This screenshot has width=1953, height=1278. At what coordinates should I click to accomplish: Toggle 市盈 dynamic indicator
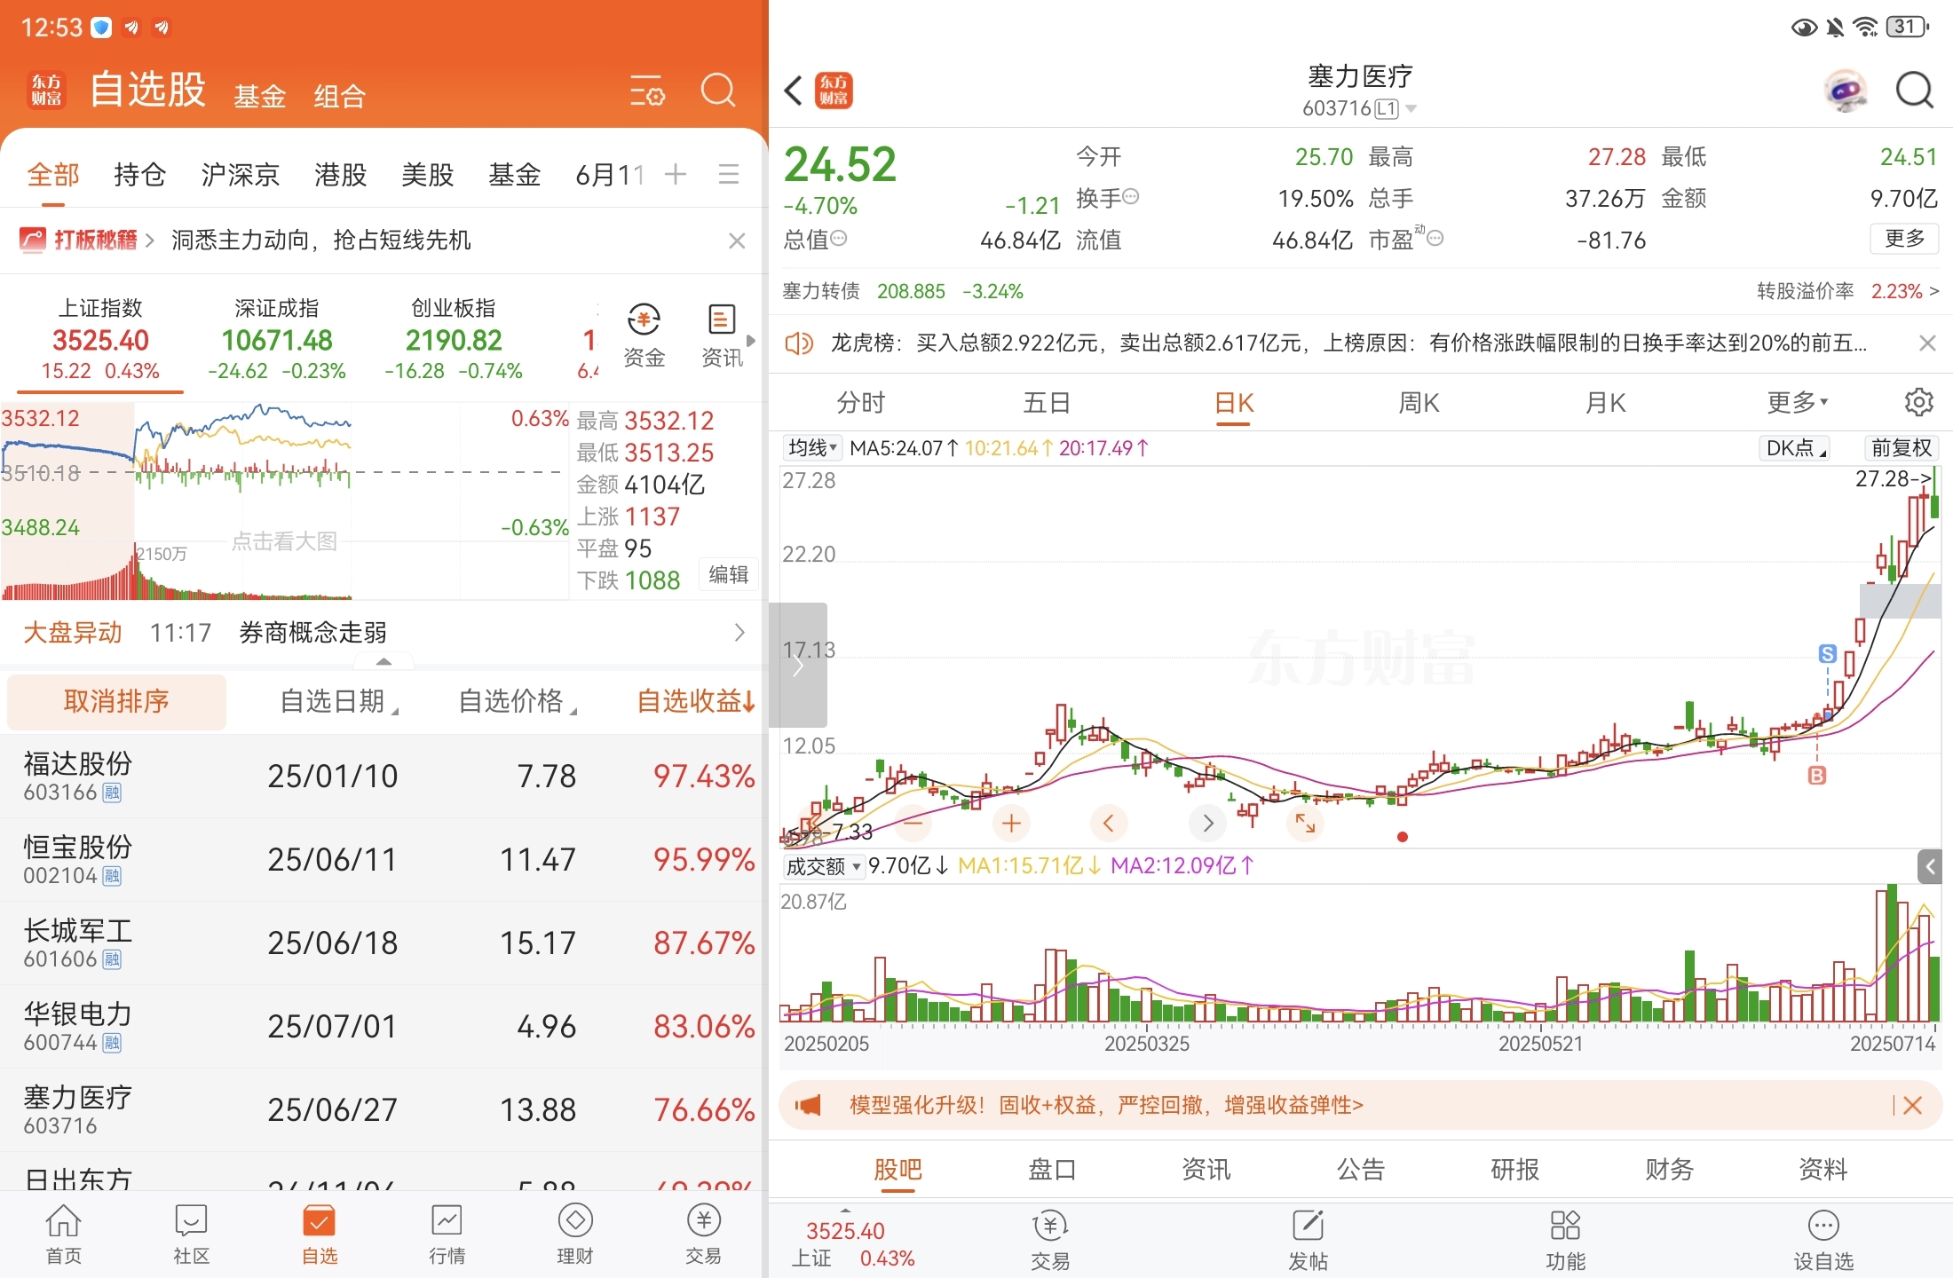(x=1435, y=238)
